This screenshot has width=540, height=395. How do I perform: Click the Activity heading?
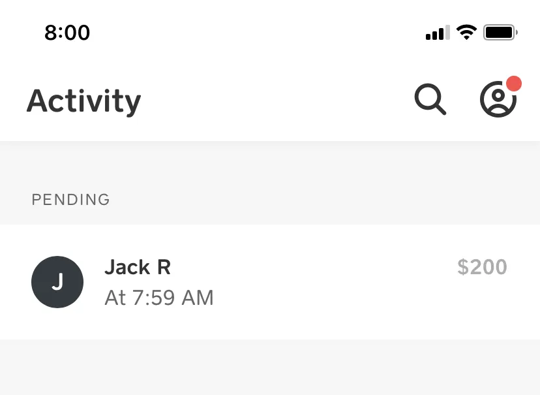pos(83,101)
